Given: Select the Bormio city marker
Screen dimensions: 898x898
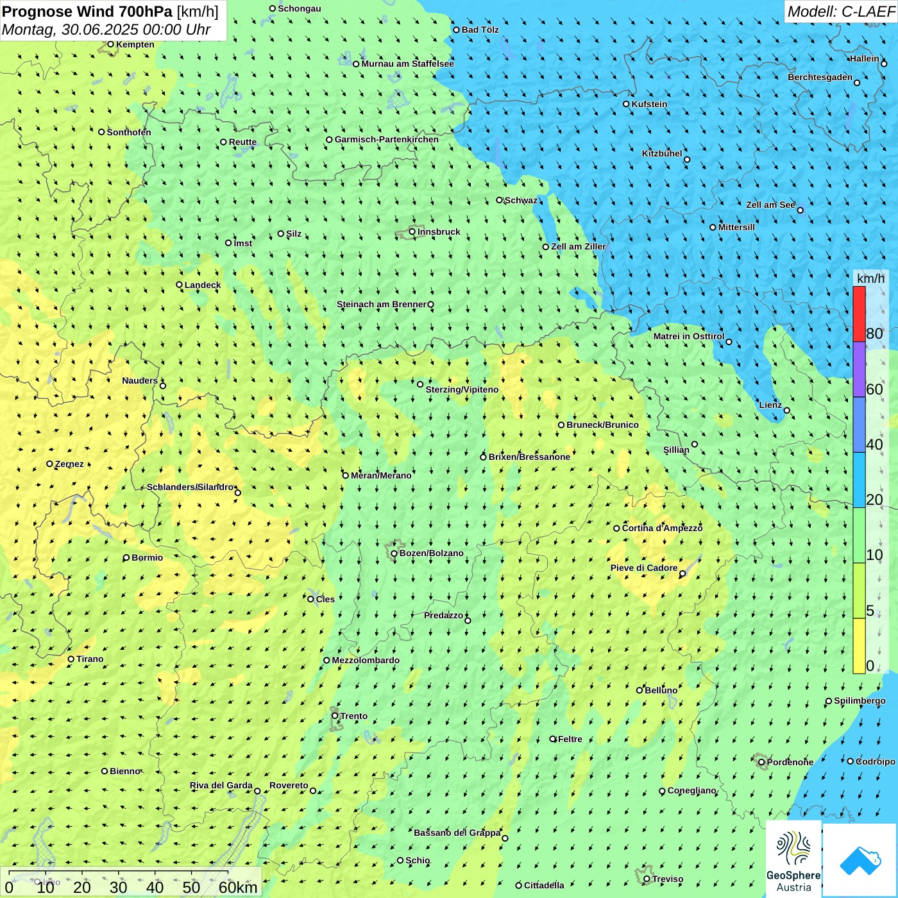Looking at the screenshot, I should (x=126, y=558).
